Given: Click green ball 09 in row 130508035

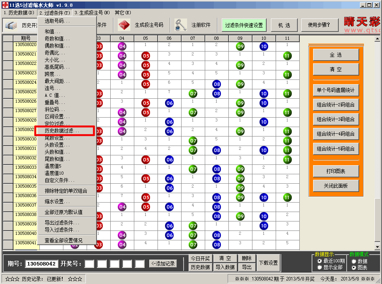Looking at the screenshot, I should pos(240,188).
